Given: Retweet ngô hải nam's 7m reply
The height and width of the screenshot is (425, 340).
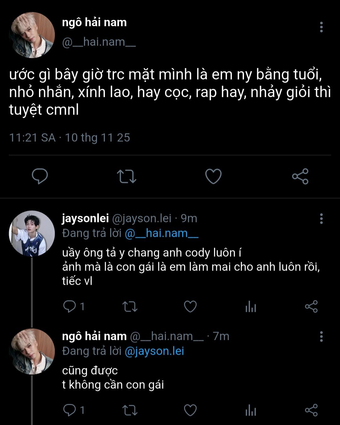Looking at the screenshot, I should point(130,410).
